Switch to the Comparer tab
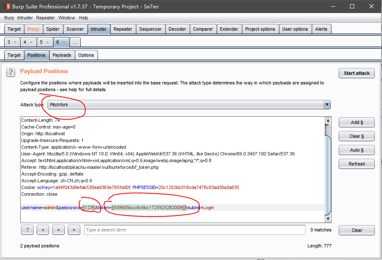The width and height of the screenshot is (382, 260). (203, 29)
